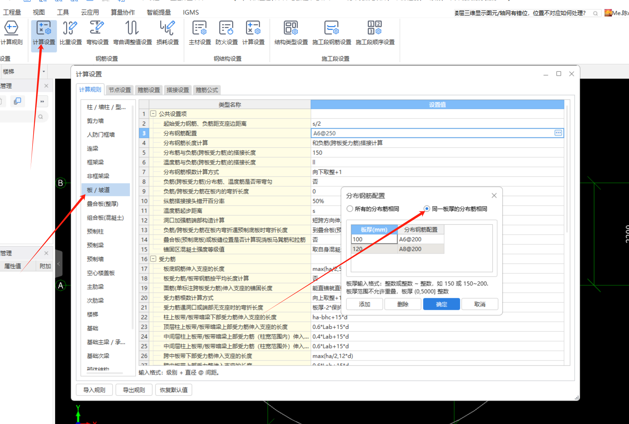
Task: Click the settings table vertical scrollbar
Action: click(x=567, y=169)
